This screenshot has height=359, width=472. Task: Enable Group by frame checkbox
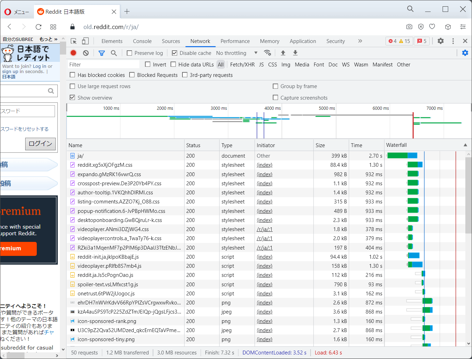click(x=276, y=86)
